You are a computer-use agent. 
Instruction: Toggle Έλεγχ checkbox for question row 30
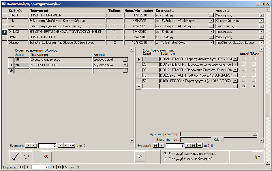click(254, 70)
